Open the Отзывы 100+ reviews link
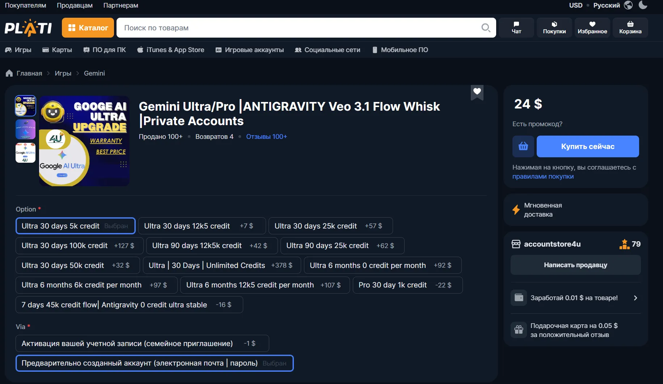The image size is (663, 384). [x=267, y=137]
